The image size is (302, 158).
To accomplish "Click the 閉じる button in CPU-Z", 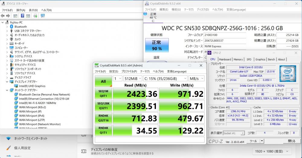I will (x=292, y=141).
